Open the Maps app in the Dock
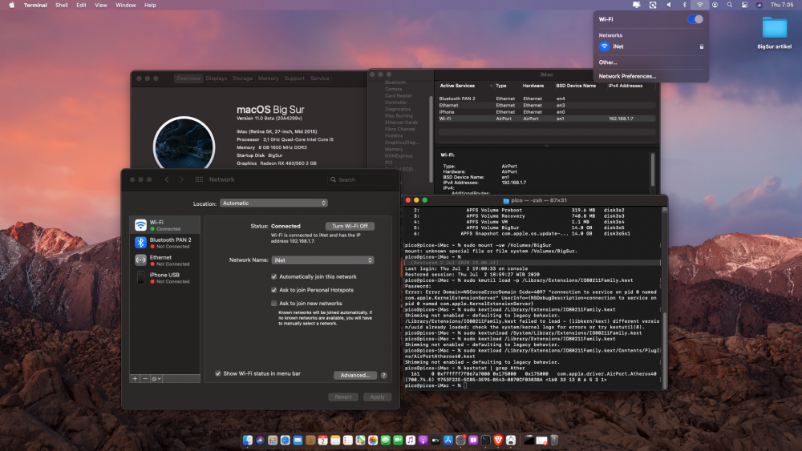802x451 pixels. [361, 440]
